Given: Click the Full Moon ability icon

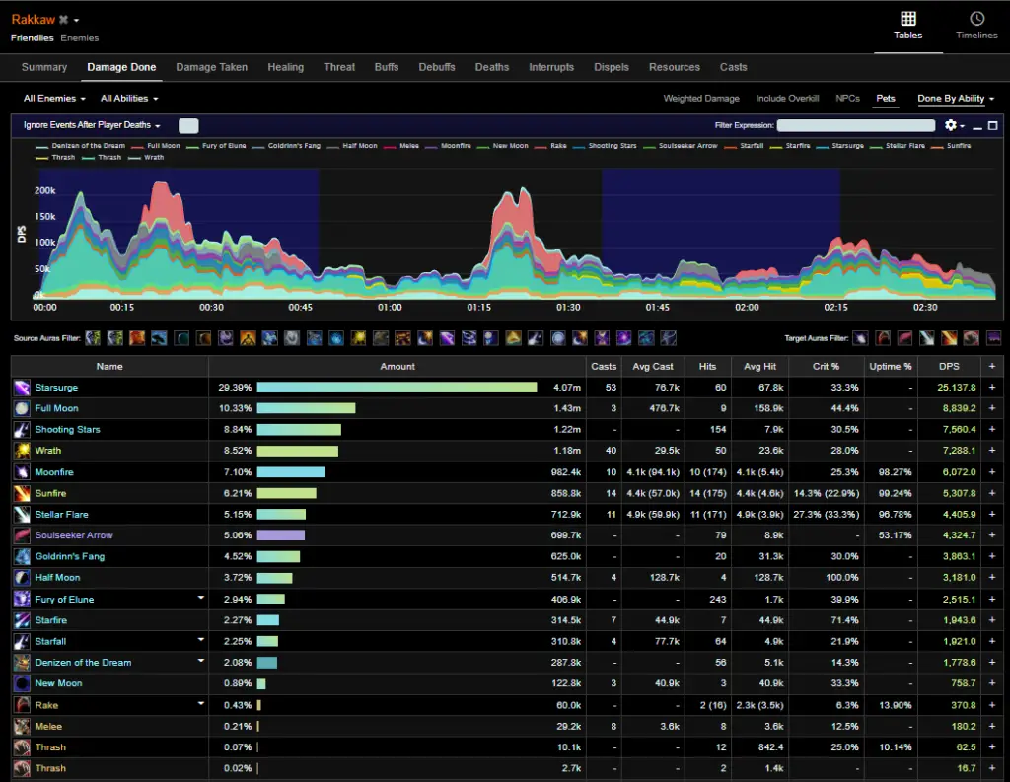Looking at the screenshot, I should (x=22, y=408).
